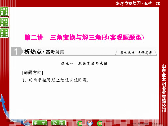Click vertical text 山东金太阳书业有限公司

point(164,88)
